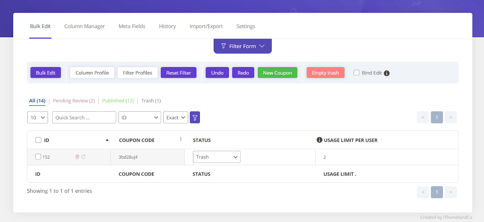The width and height of the screenshot is (484, 222).
Task: Click the Undo button
Action: pyautogui.click(x=217, y=73)
